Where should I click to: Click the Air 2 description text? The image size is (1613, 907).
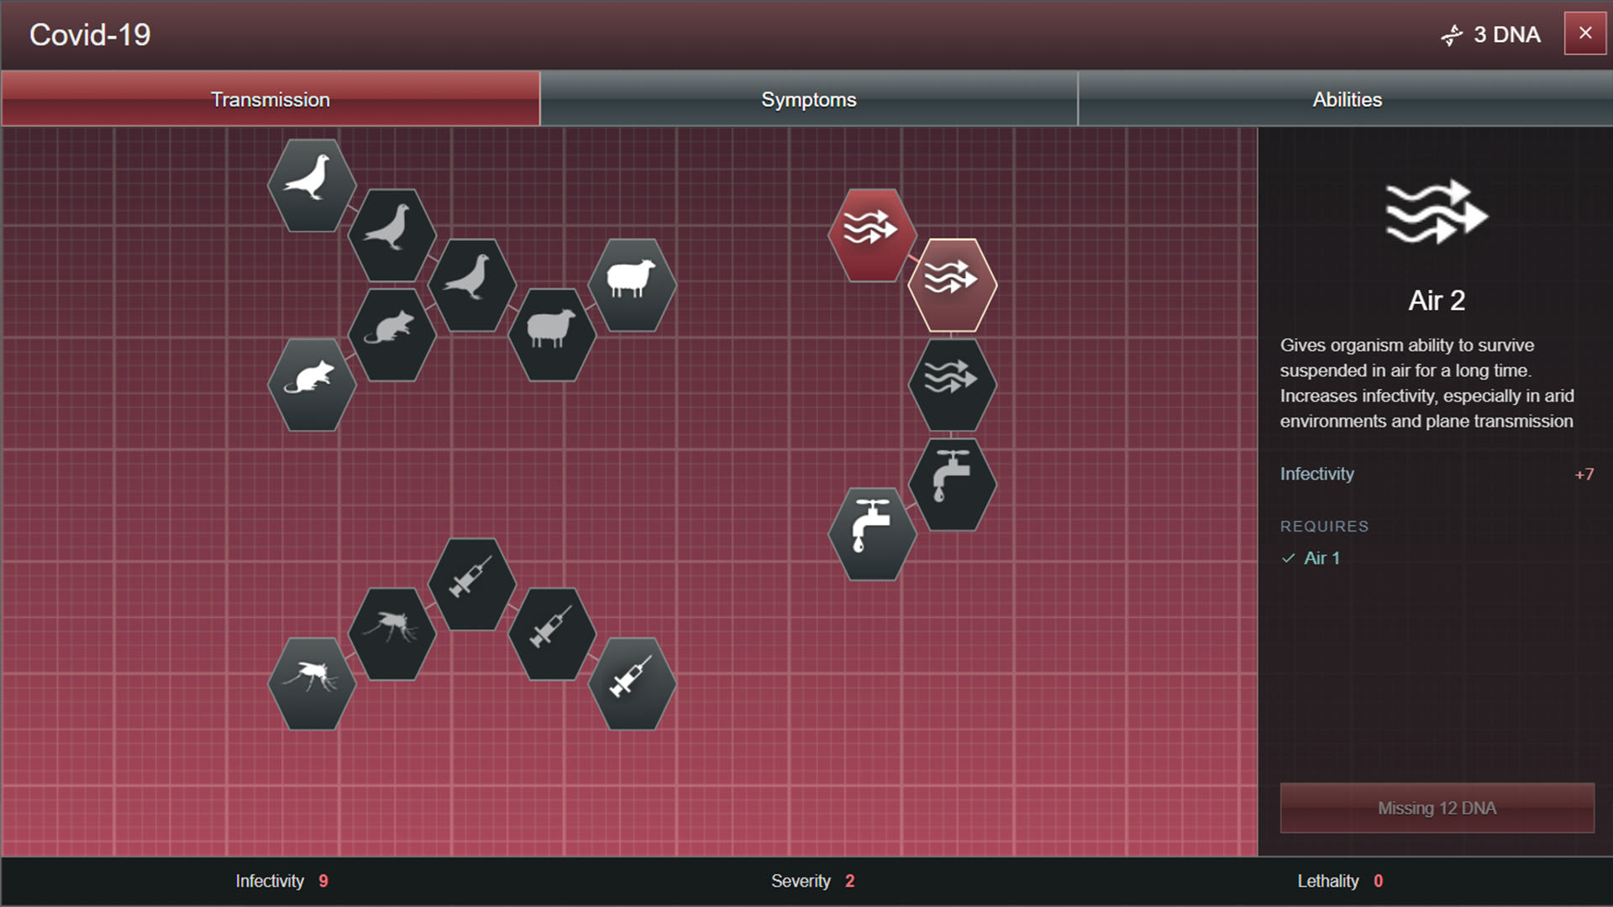pos(1427,383)
